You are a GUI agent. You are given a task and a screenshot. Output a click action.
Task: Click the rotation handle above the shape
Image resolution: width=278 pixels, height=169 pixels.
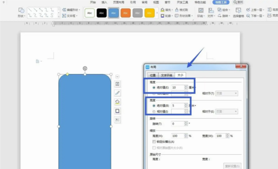[85, 68]
